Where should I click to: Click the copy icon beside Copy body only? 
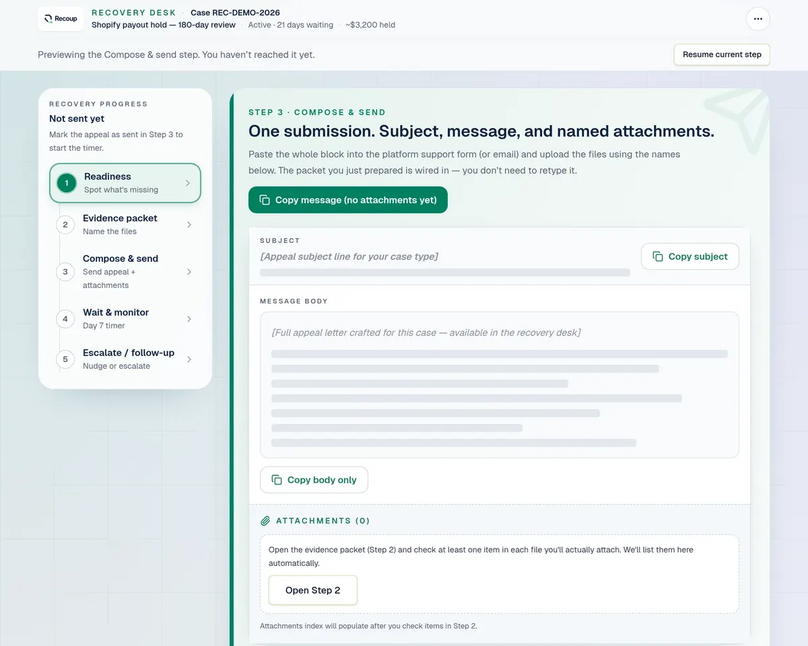click(x=277, y=480)
